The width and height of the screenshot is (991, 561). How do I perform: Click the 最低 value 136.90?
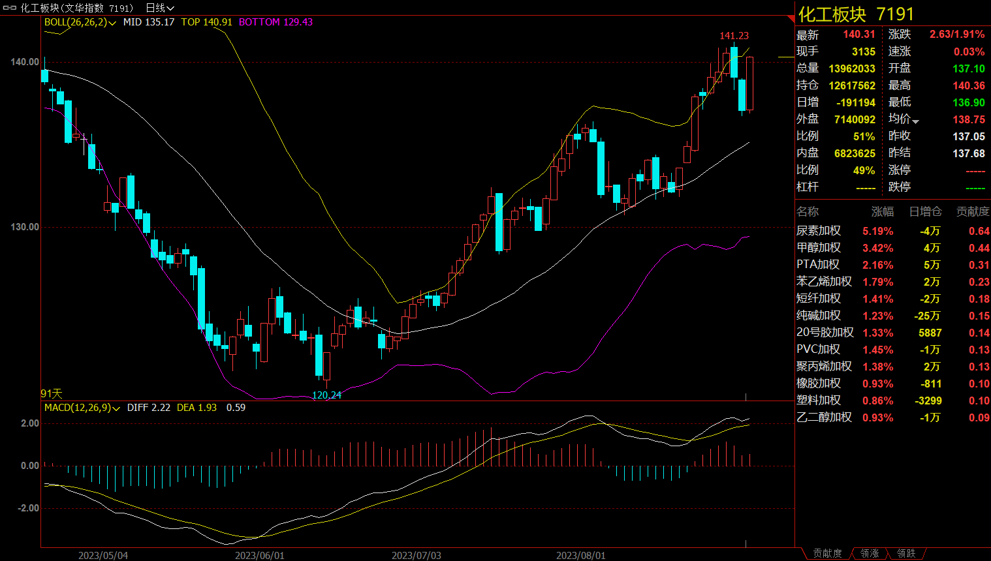(x=969, y=102)
